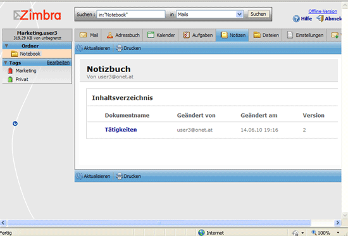Image resolution: width=348 pixels, height=236 pixels.
Task: Click the Bearbeiten link for tags
Action: pos(58,63)
